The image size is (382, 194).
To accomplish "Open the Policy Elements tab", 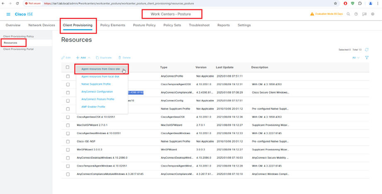I will pos(113,25).
